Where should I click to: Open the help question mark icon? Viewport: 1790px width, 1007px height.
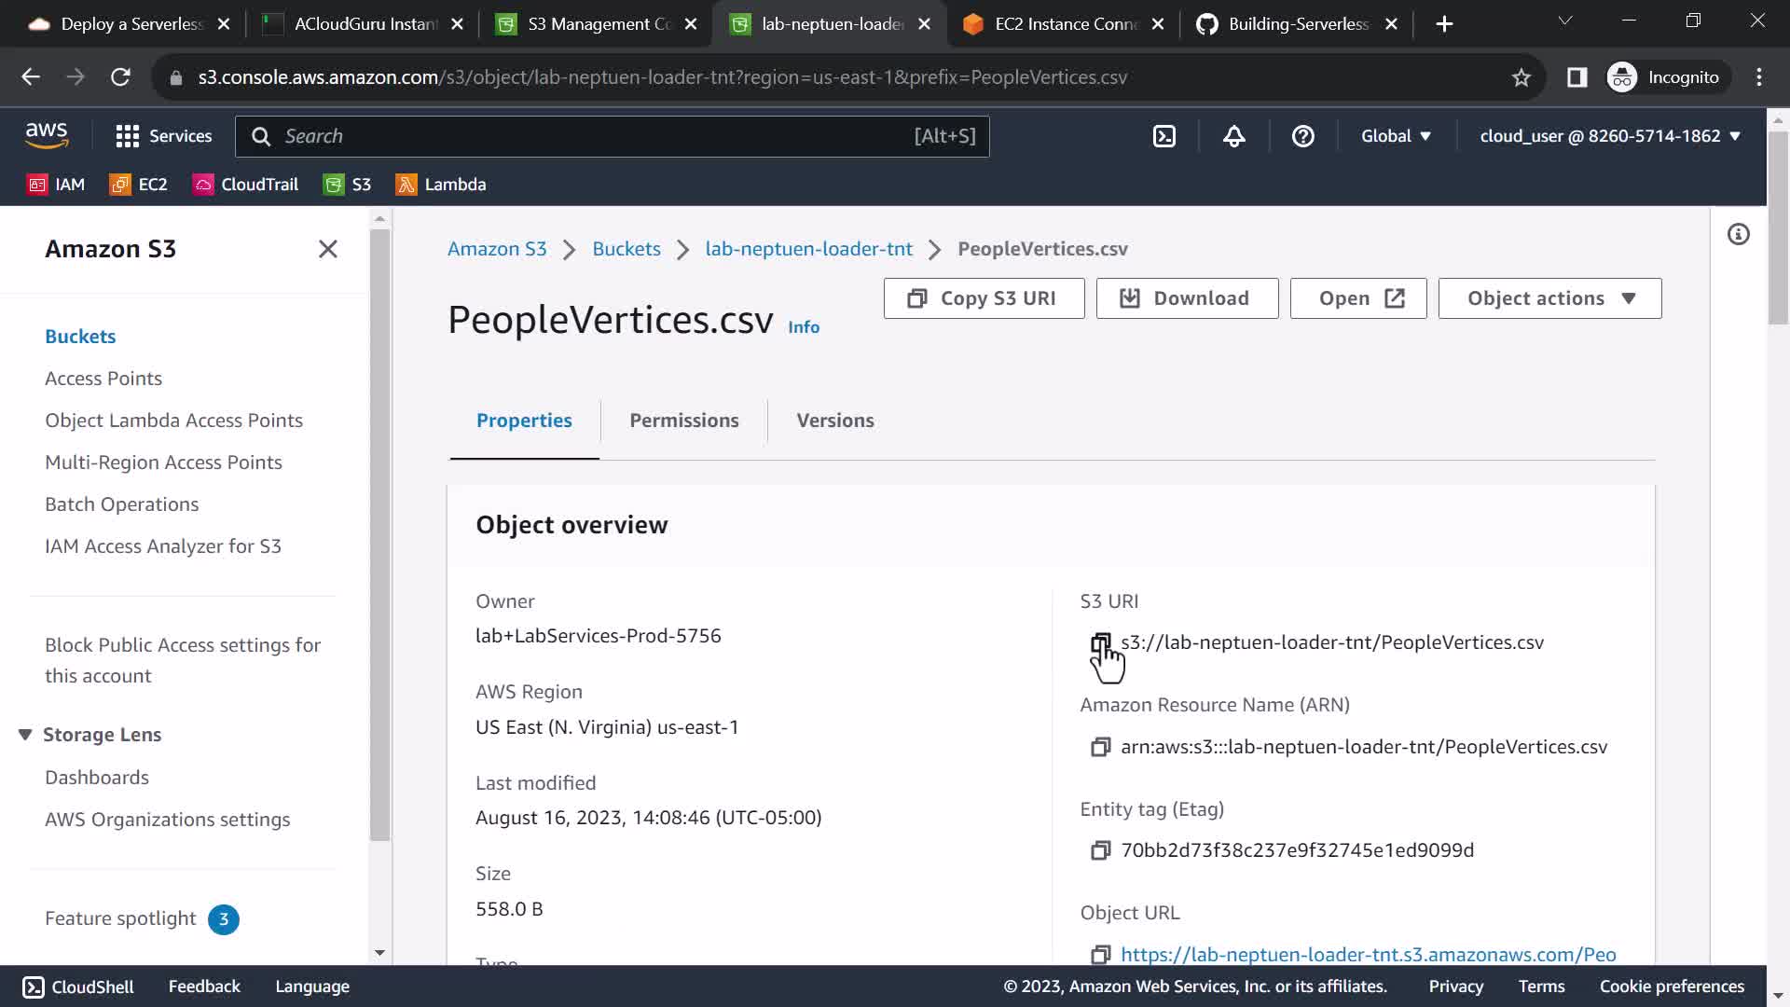point(1302,136)
